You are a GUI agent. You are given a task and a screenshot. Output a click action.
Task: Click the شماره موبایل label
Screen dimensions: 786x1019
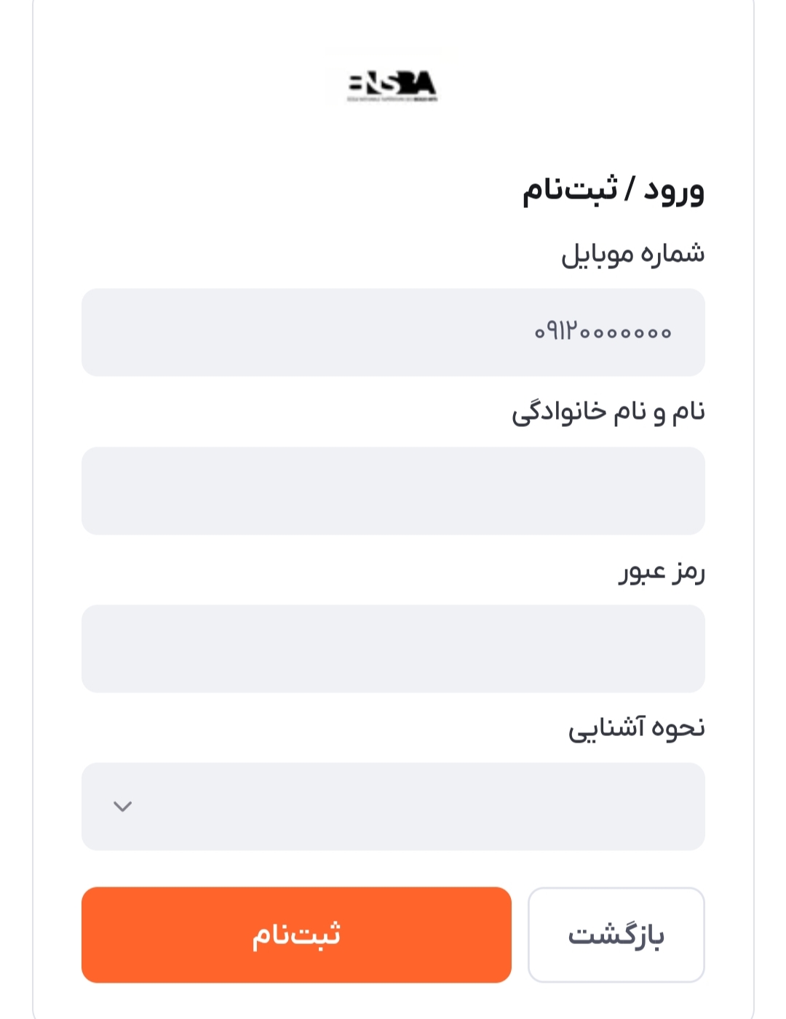[632, 254]
